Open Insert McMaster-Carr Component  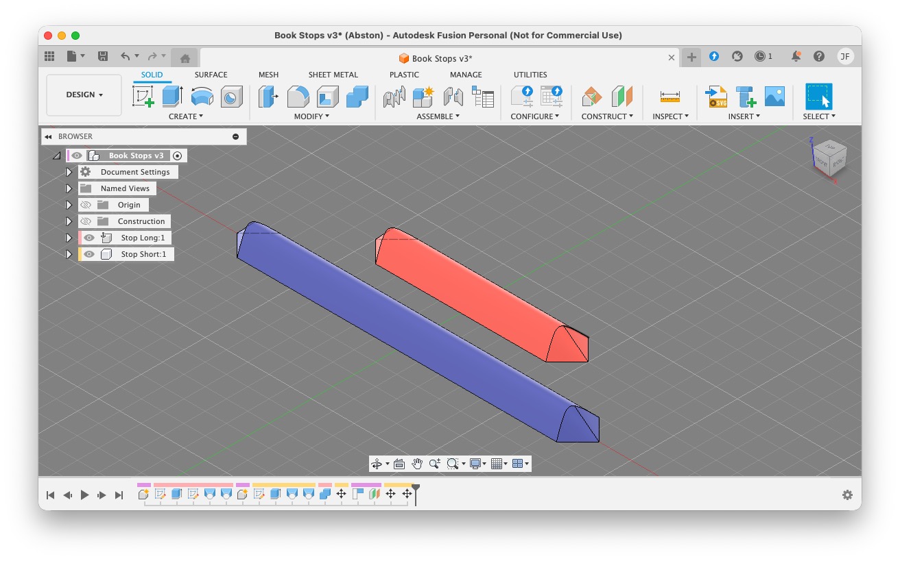coord(746,97)
